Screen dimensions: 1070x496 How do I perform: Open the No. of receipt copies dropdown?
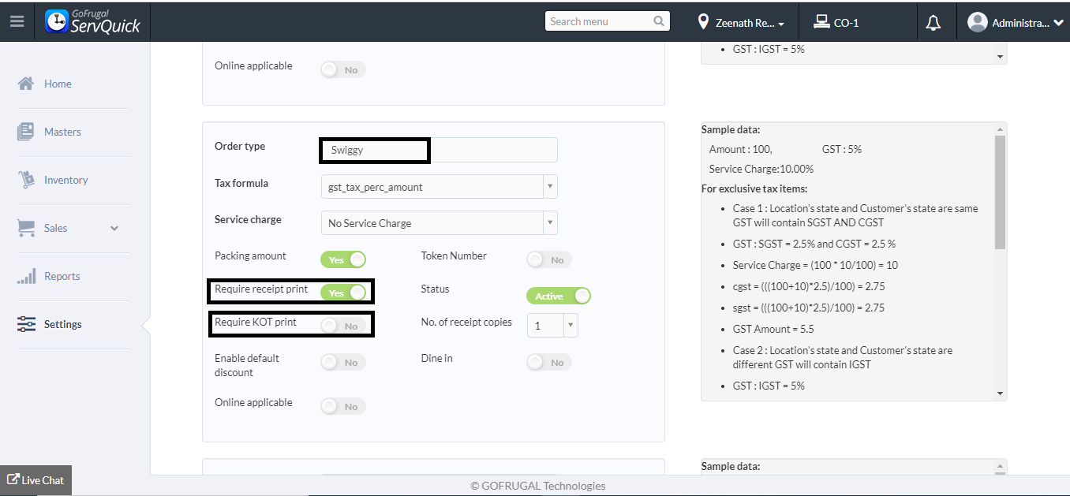(552, 325)
